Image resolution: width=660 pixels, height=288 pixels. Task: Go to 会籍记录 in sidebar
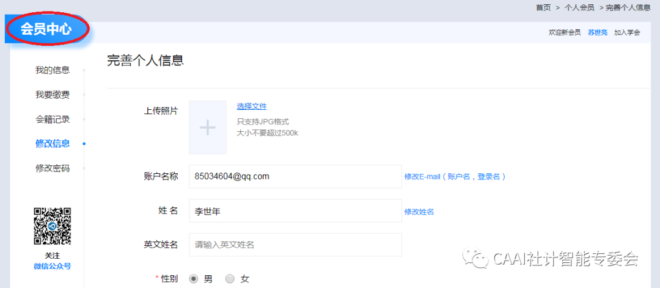53,119
